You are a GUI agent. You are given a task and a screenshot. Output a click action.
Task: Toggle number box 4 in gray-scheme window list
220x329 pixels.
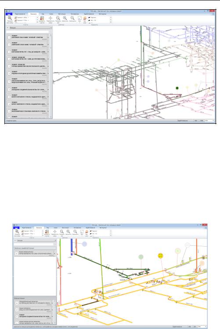[x=9, y=59]
